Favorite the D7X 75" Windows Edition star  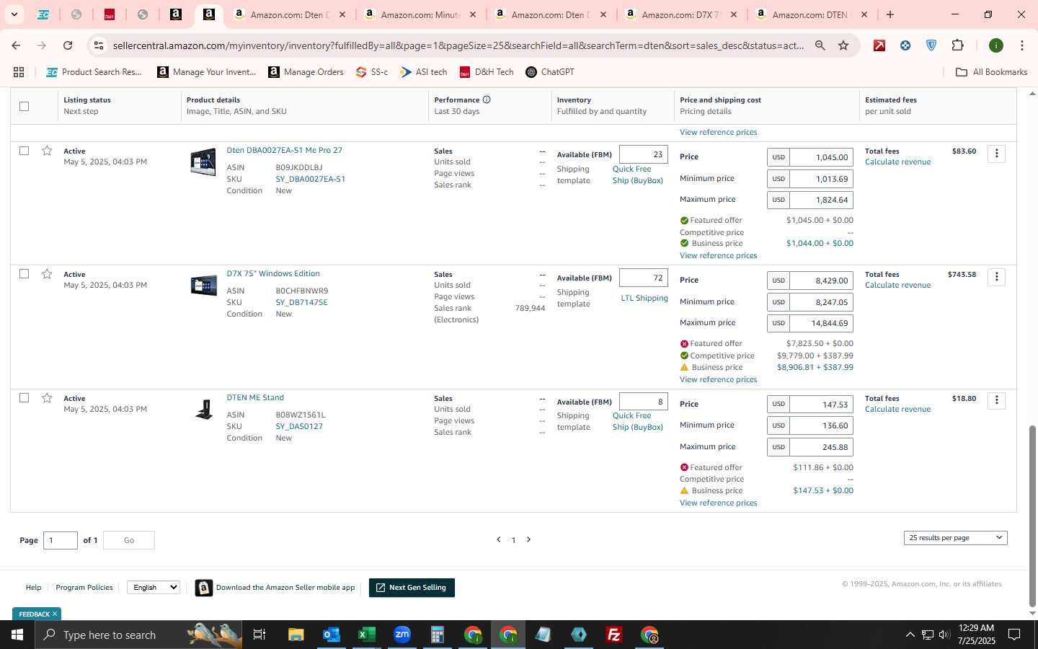pyautogui.click(x=47, y=274)
